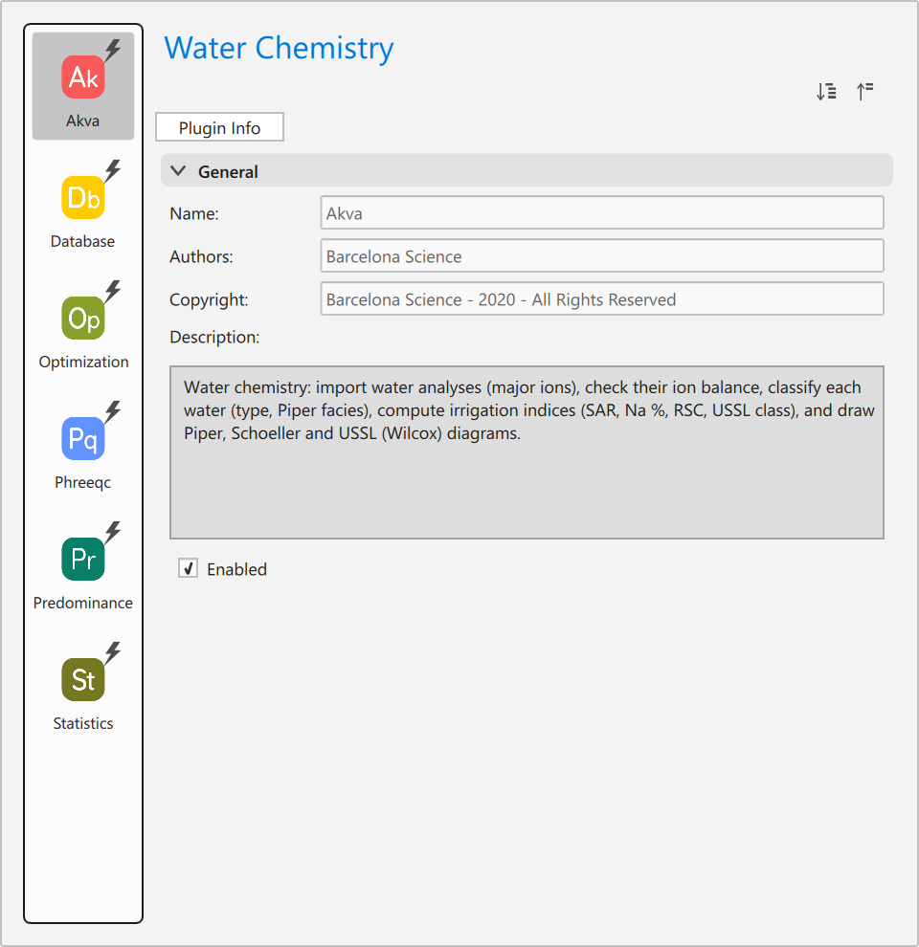Select the Akva plugin icon
The width and height of the screenshot is (919, 947).
coord(83,77)
